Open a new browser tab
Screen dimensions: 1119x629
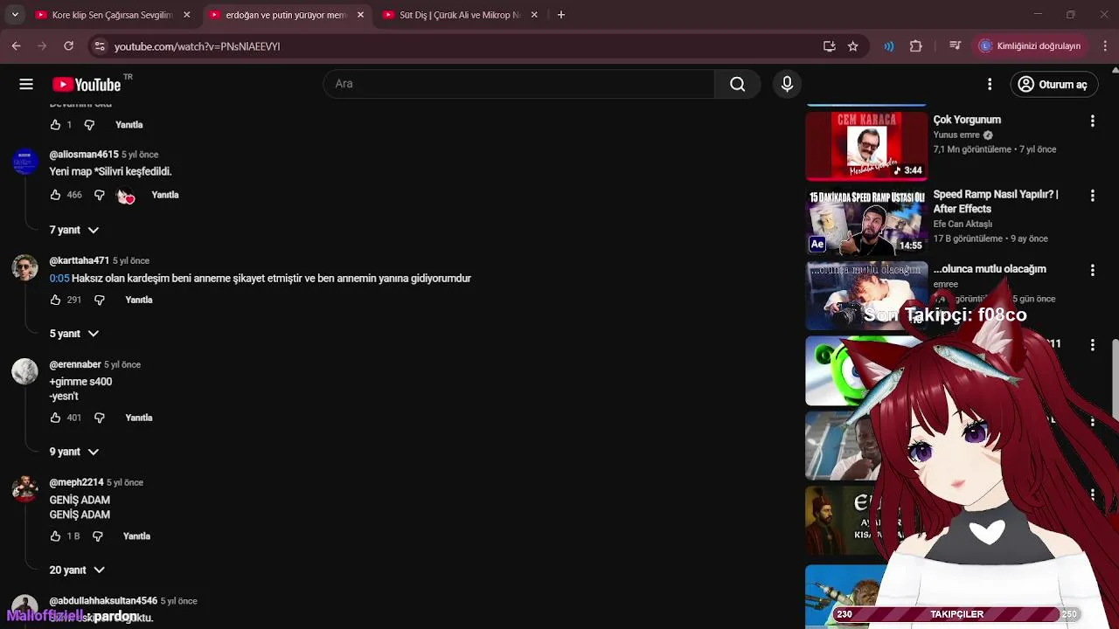561,15
